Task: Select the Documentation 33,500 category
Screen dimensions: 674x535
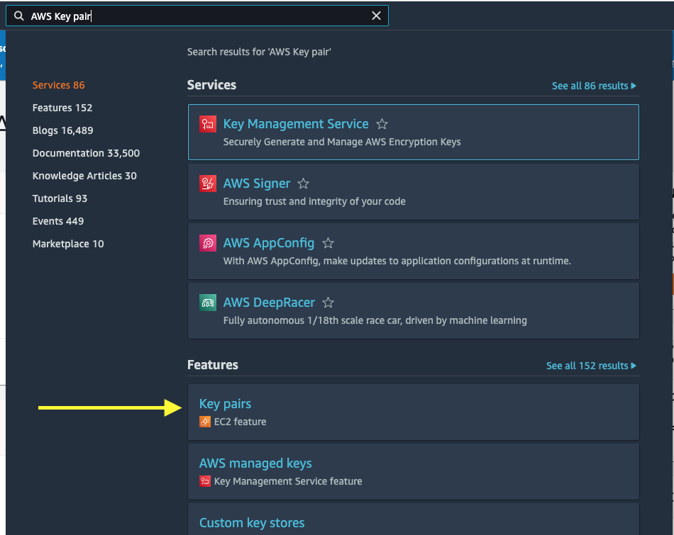Action: (86, 153)
